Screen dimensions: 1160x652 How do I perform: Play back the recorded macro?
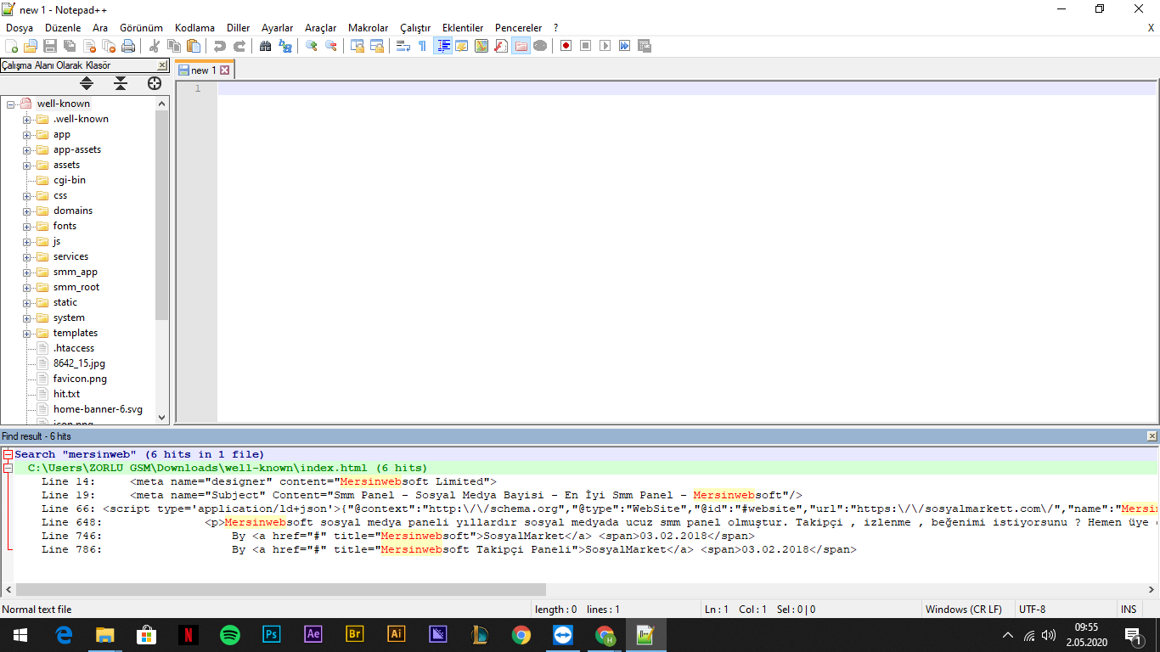coord(605,46)
